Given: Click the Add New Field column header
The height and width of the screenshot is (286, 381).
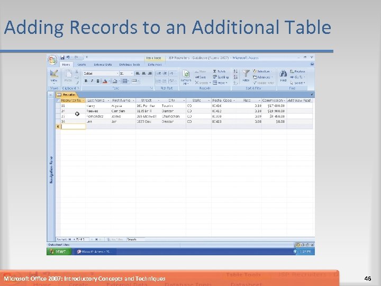Looking at the screenshot, I should coord(300,101).
